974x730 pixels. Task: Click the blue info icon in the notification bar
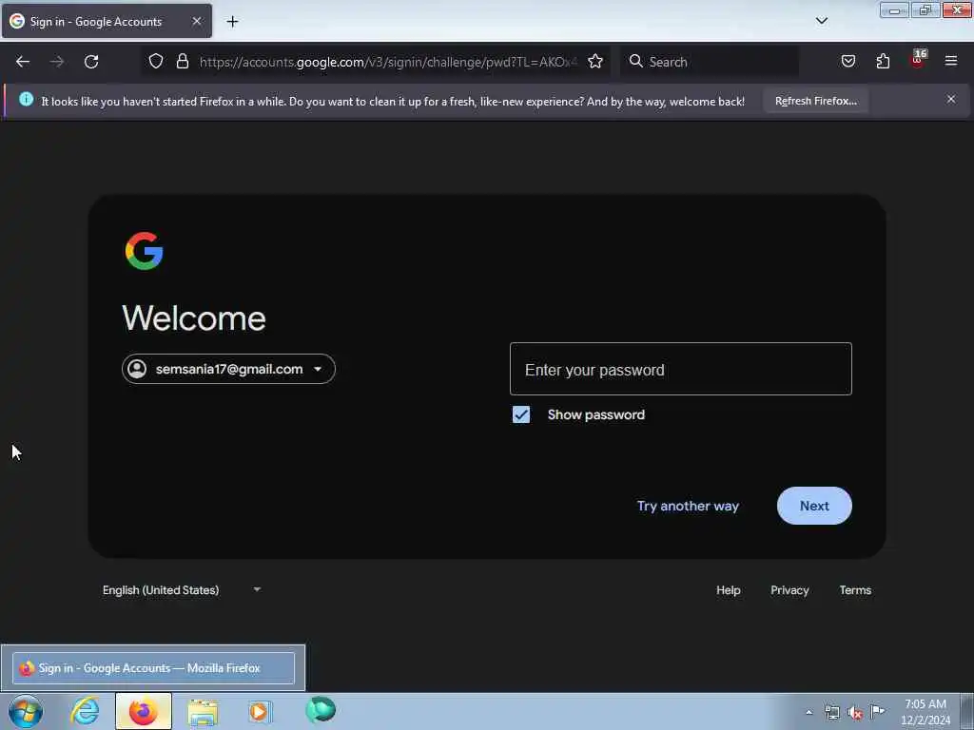pyautogui.click(x=26, y=99)
